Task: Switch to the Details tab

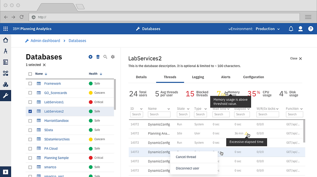Action: point(141,77)
